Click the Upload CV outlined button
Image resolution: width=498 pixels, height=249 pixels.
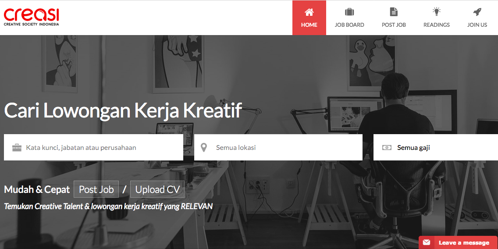tap(157, 189)
